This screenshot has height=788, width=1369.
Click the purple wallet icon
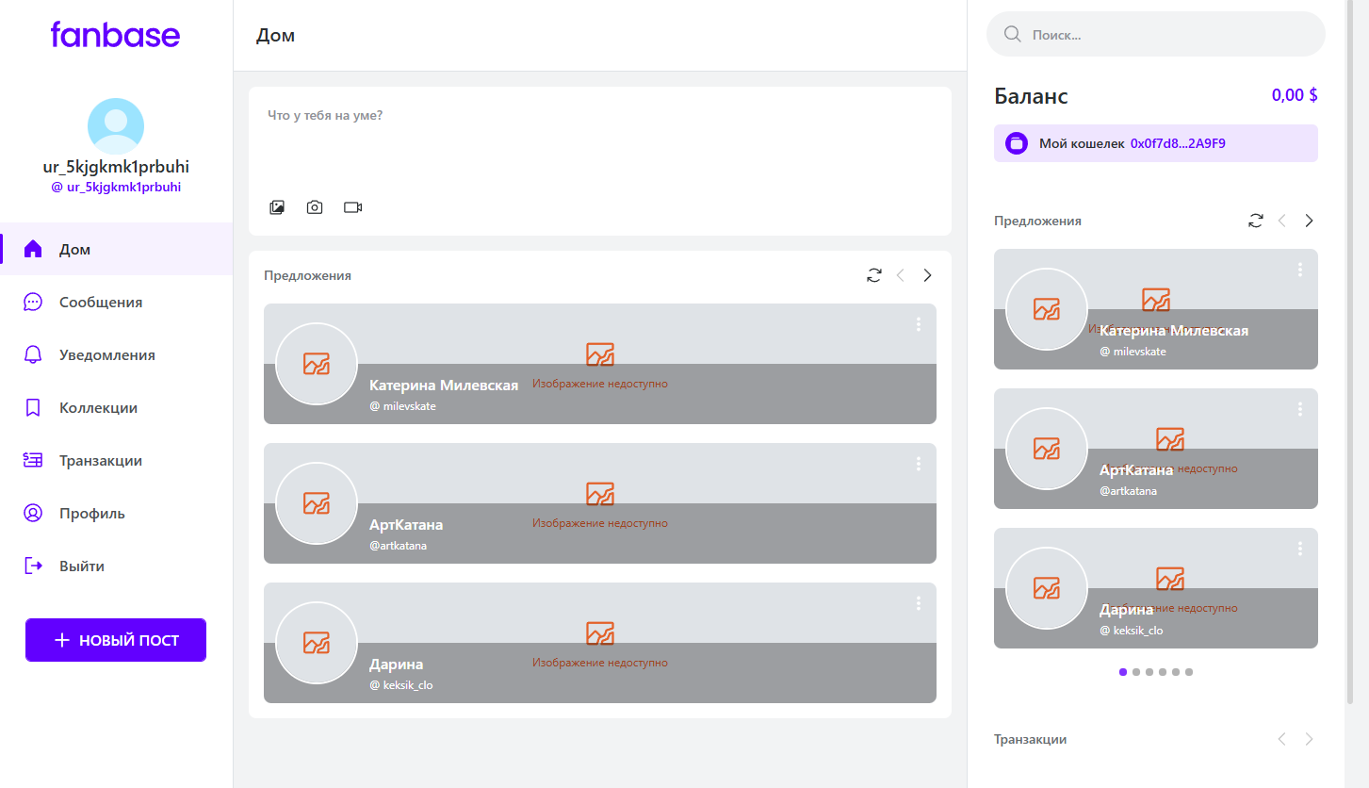click(1017, 143)
